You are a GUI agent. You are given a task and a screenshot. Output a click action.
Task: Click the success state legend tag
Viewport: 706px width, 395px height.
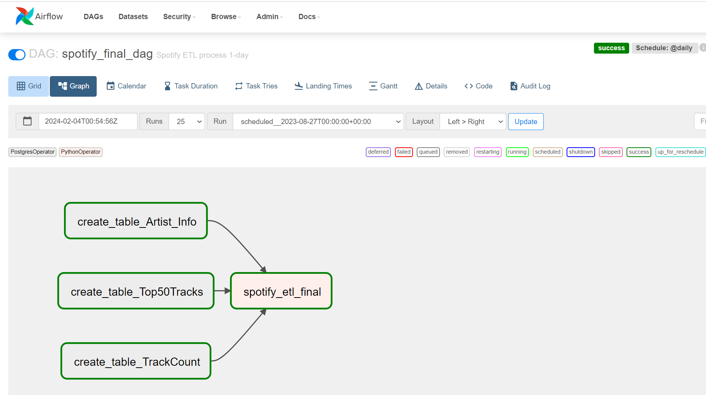pos(639,152)
